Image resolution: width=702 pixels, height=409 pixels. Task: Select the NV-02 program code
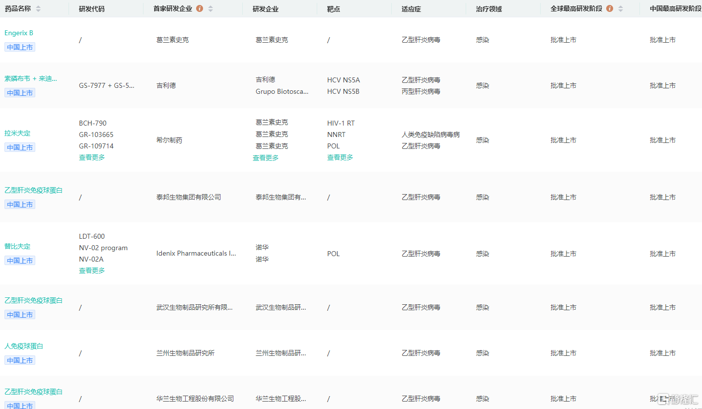click(103, 248)
